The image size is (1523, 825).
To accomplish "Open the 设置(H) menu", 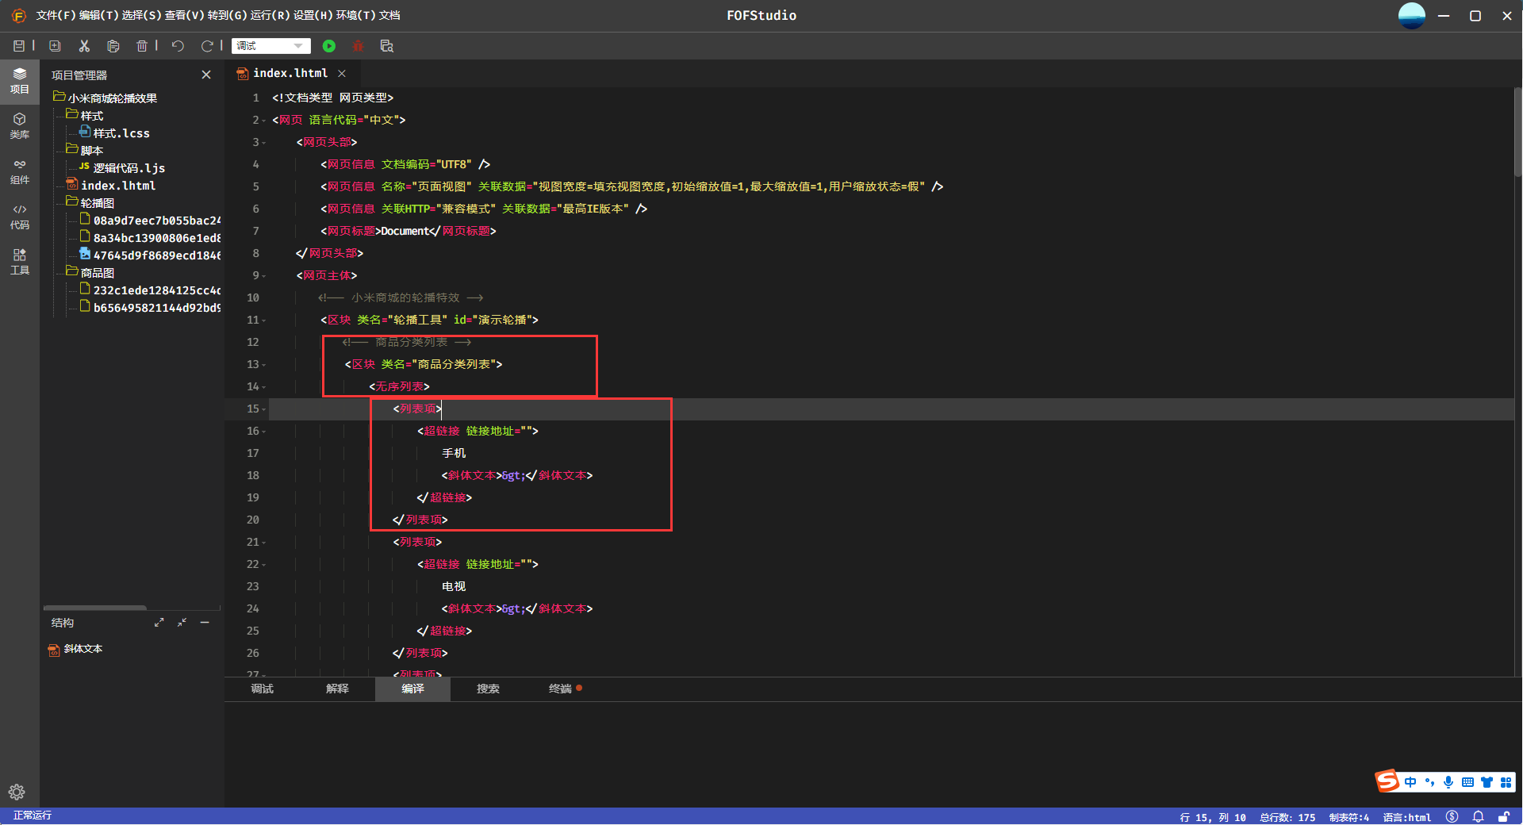I will coord(313,16).
